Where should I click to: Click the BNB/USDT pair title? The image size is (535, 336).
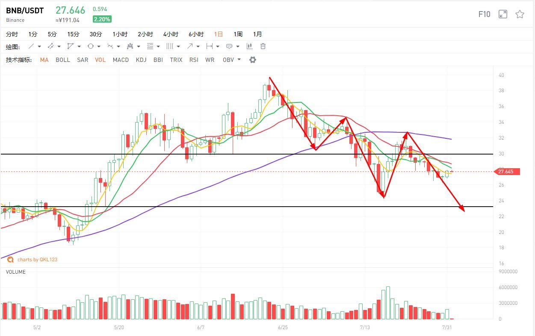[x=25, y=11]
